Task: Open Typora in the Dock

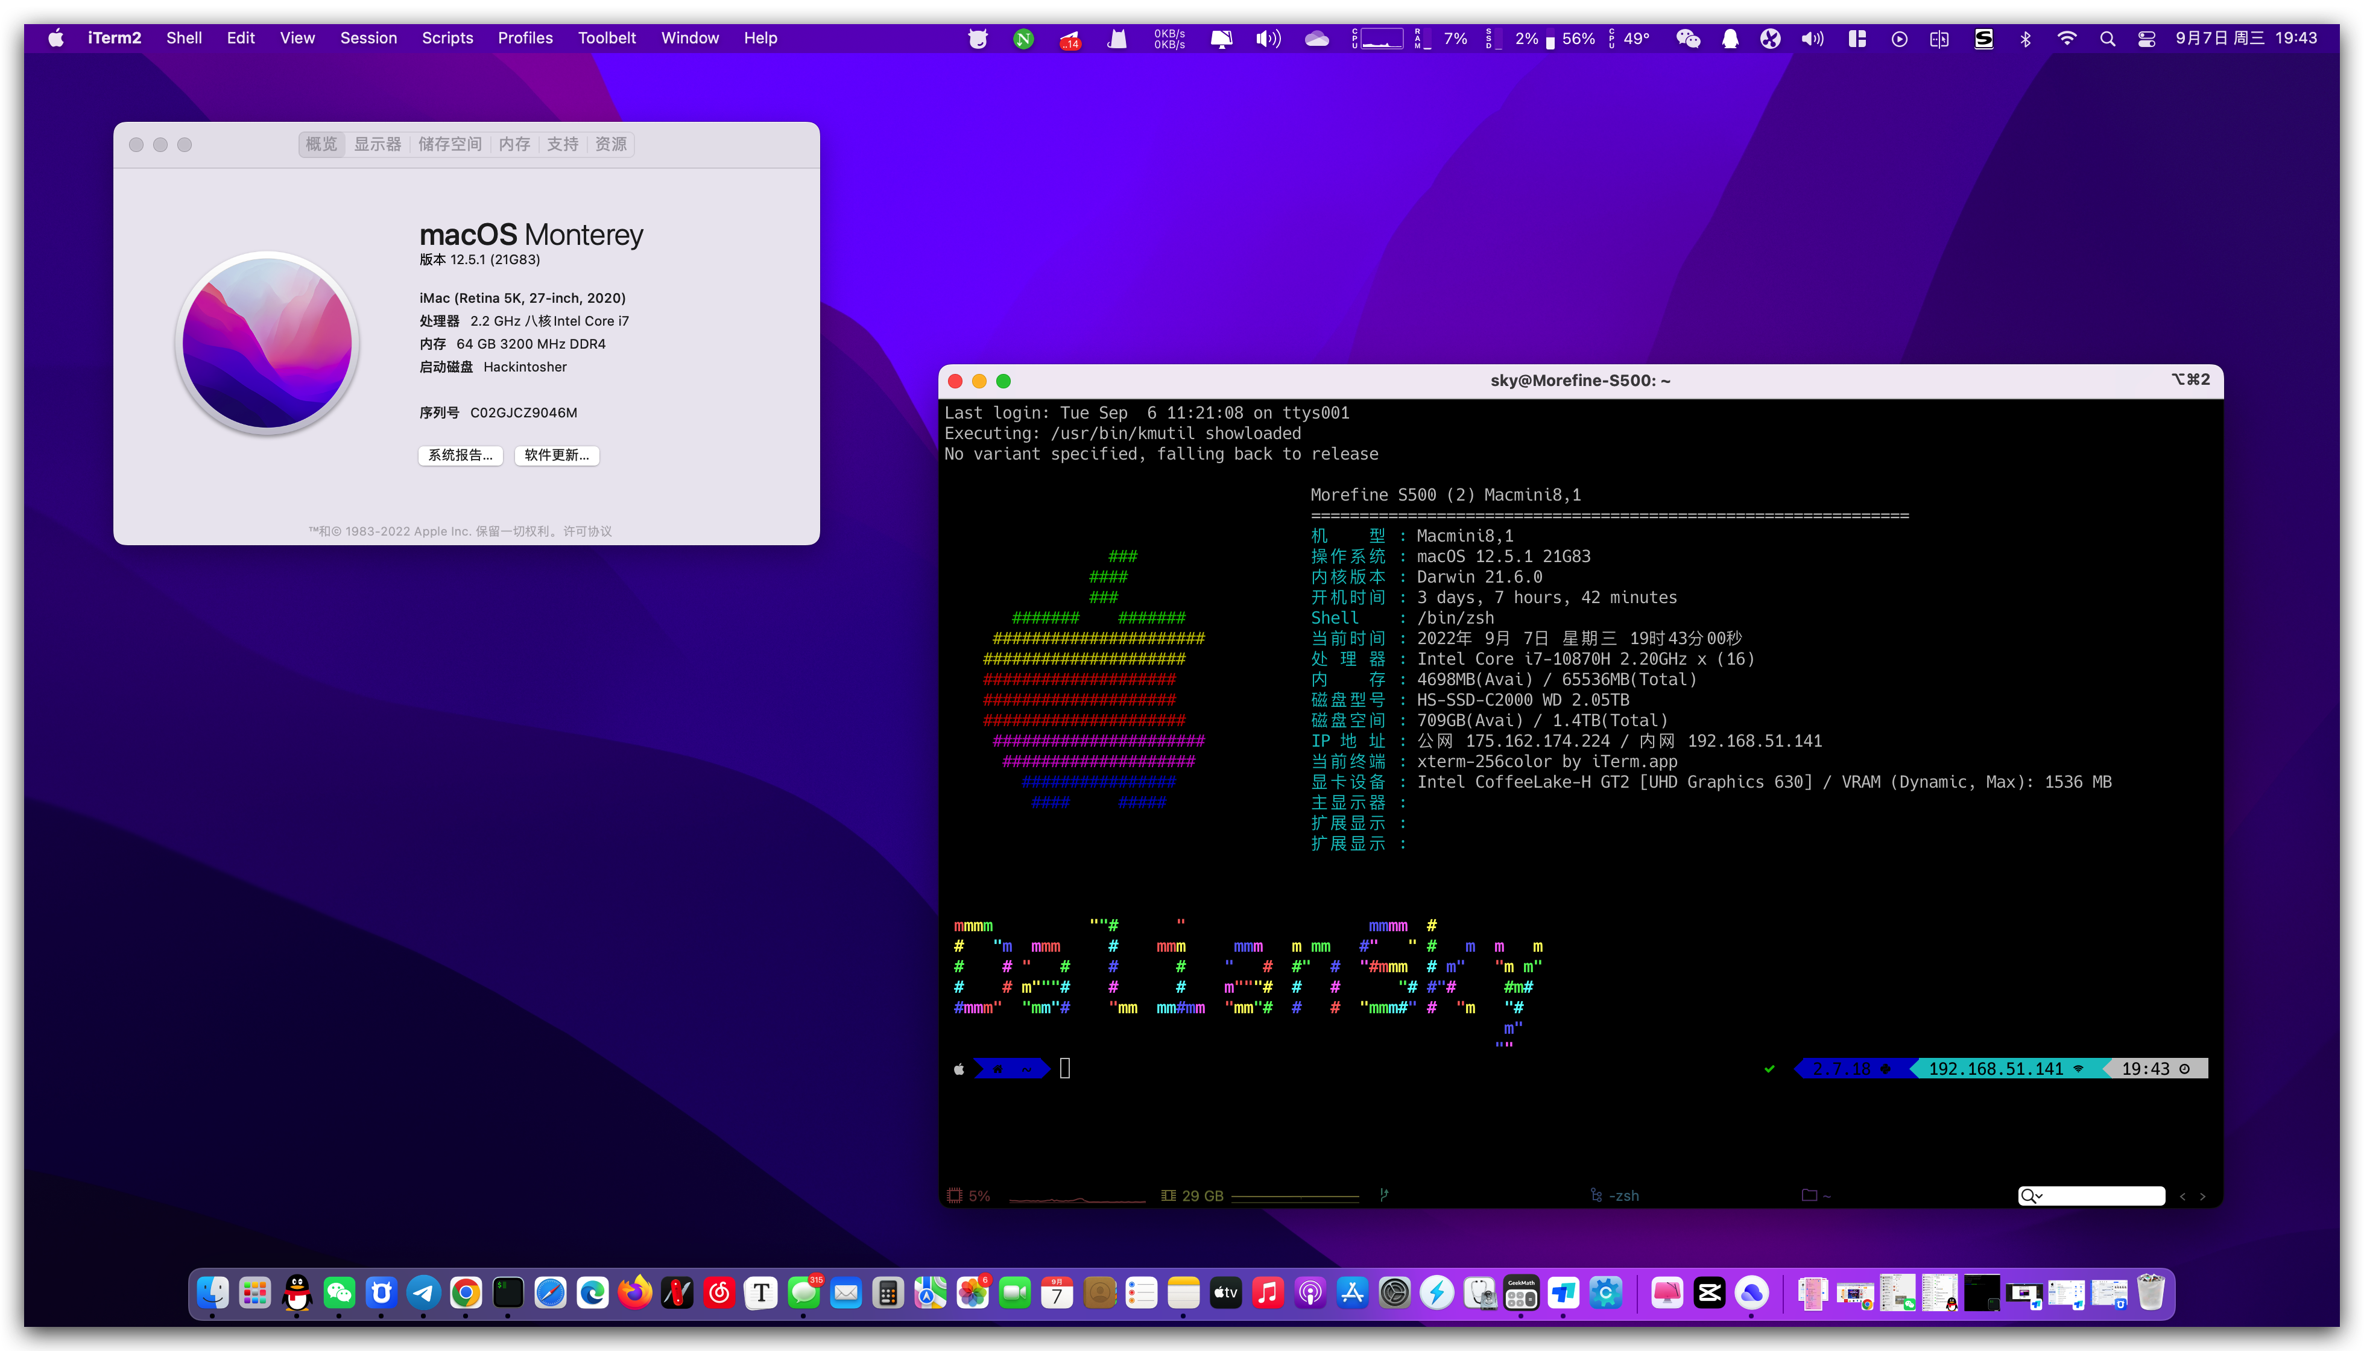Action: (761, 1292)
